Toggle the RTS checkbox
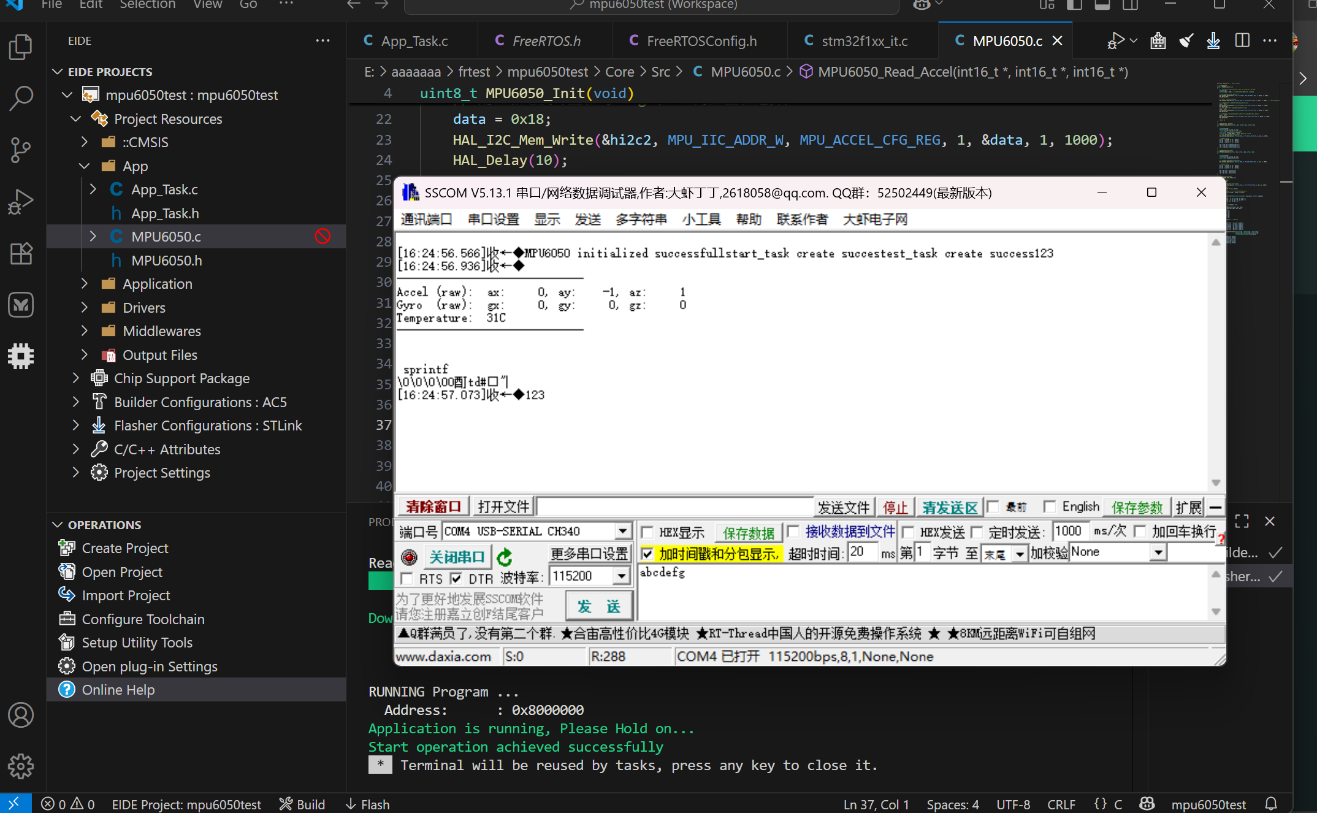 (x=407, y=578)
